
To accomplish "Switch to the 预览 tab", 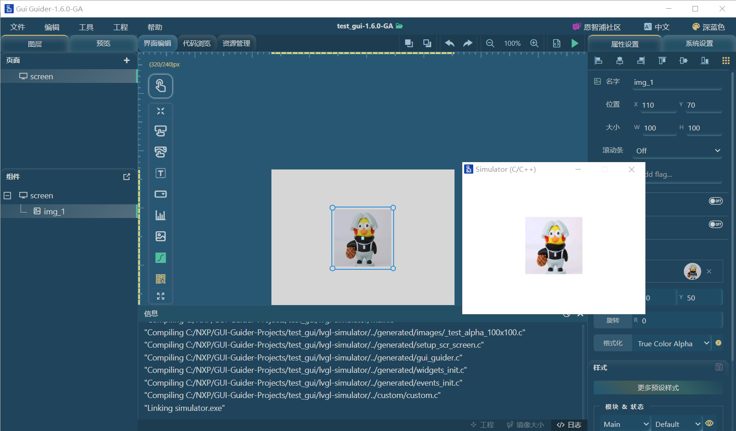I will [103, 44].
